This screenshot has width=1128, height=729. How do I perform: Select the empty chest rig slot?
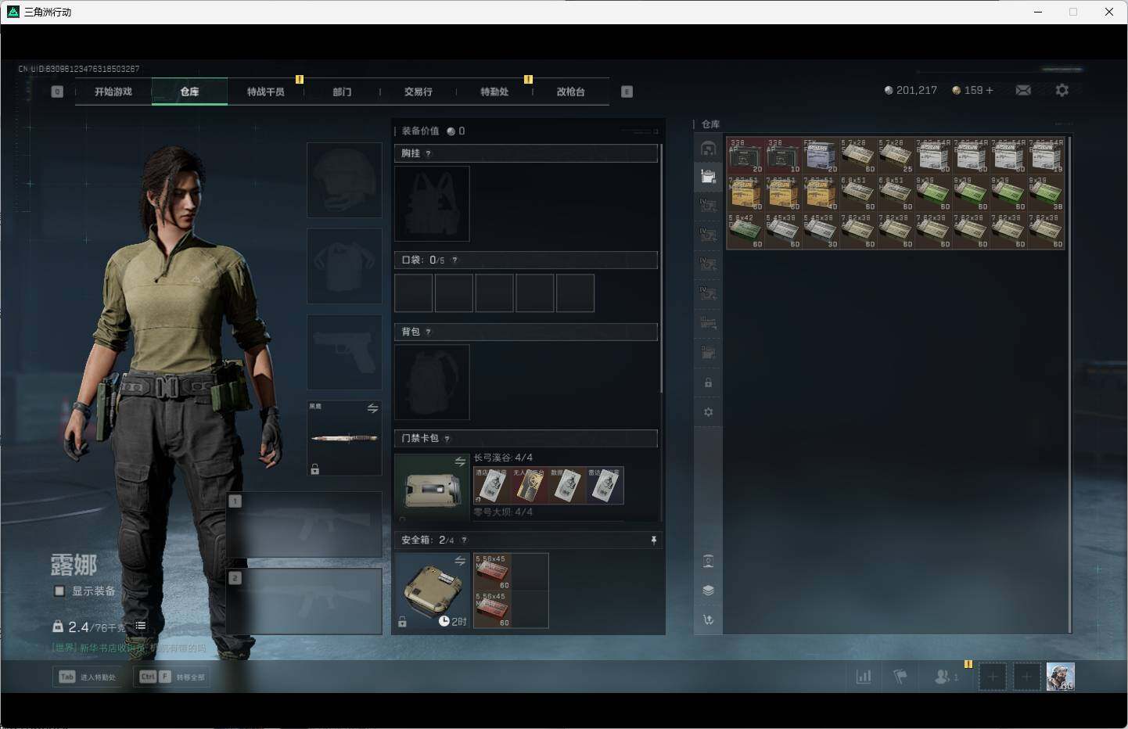(x=432, y=203)
